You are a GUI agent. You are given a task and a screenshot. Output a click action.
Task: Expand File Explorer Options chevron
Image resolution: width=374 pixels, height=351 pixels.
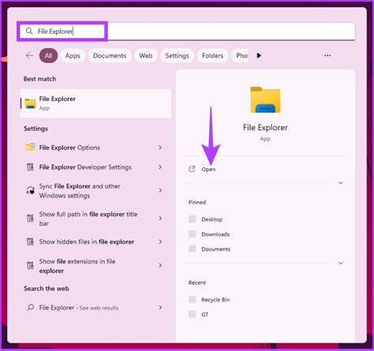point(160,147)
